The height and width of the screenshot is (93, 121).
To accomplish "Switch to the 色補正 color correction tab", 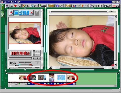I will (26, 6).
